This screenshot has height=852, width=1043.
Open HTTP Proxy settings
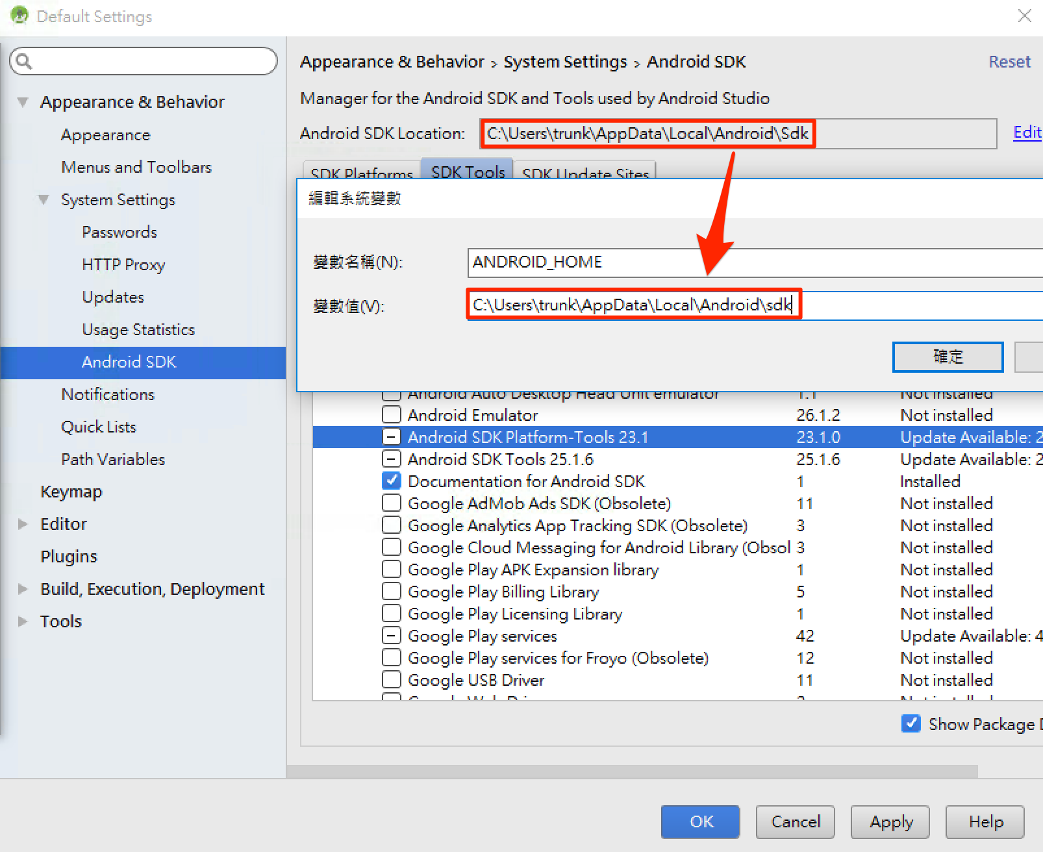click(123, 264)
